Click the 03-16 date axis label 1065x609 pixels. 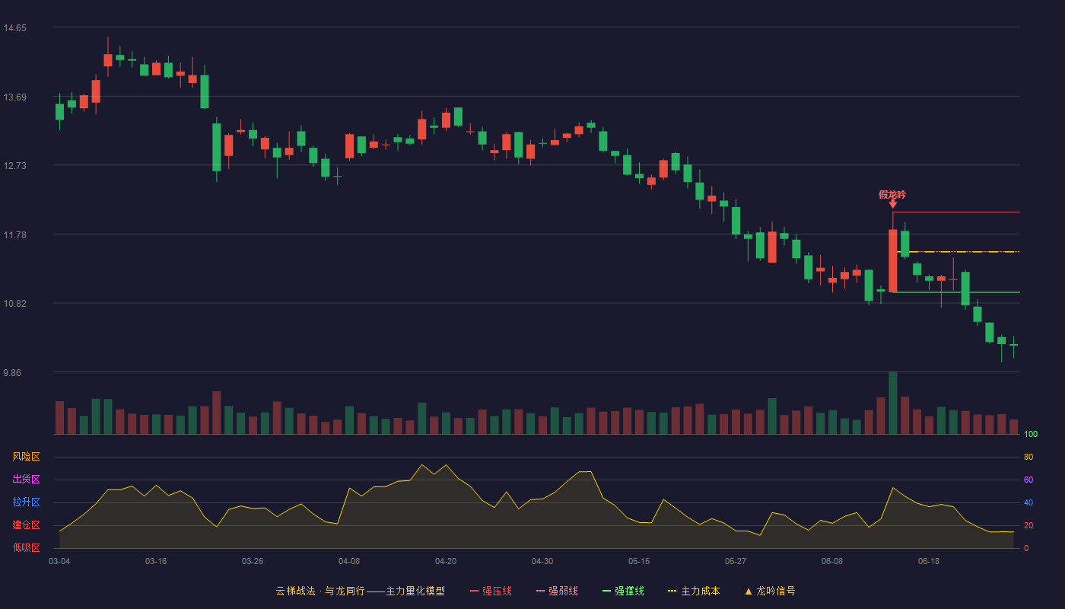pos(156,561)
